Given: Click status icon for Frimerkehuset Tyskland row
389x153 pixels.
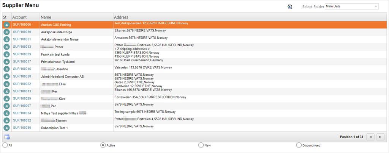Looking at the screenshot, I should tap(6, 62).
